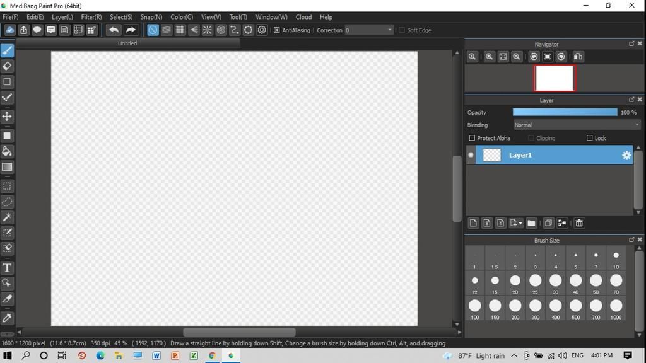This screenshot has height=363, width=646.
Task: Add a new layer folder
Action: click(x=531, y=223)
